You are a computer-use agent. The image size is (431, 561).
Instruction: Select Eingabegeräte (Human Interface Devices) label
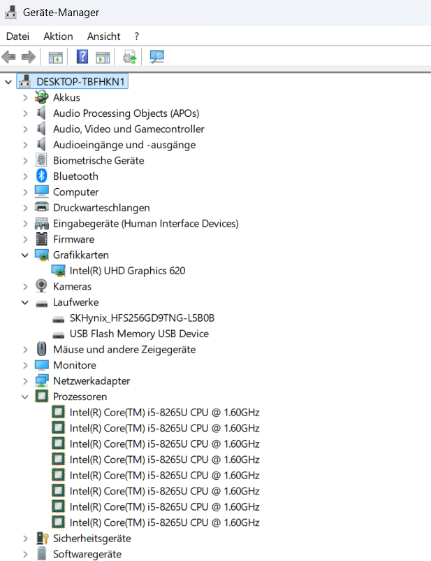[x=146, y=224]
